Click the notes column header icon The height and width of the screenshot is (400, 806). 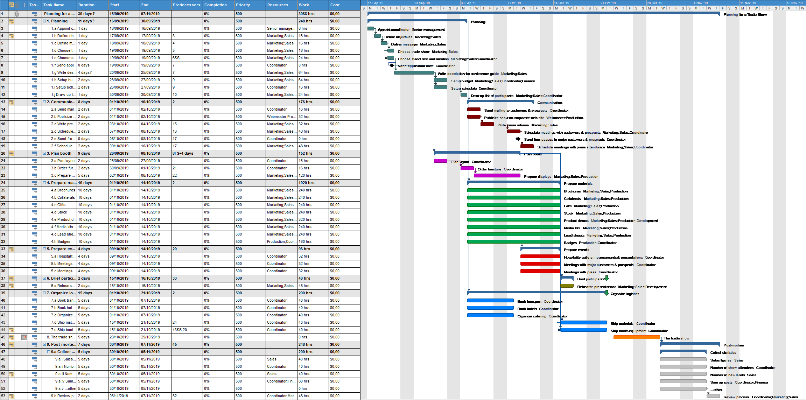point(12,5)
